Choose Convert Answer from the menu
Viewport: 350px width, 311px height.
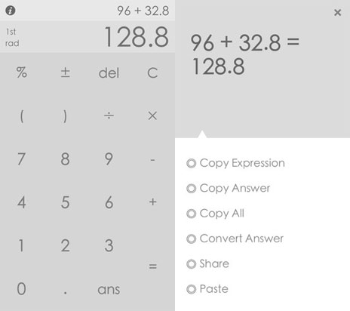coord(235,239)
